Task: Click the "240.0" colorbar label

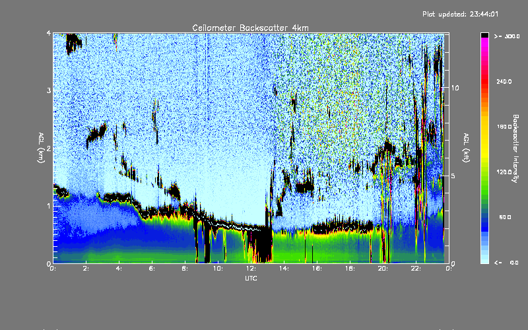Action: (504, 81)
